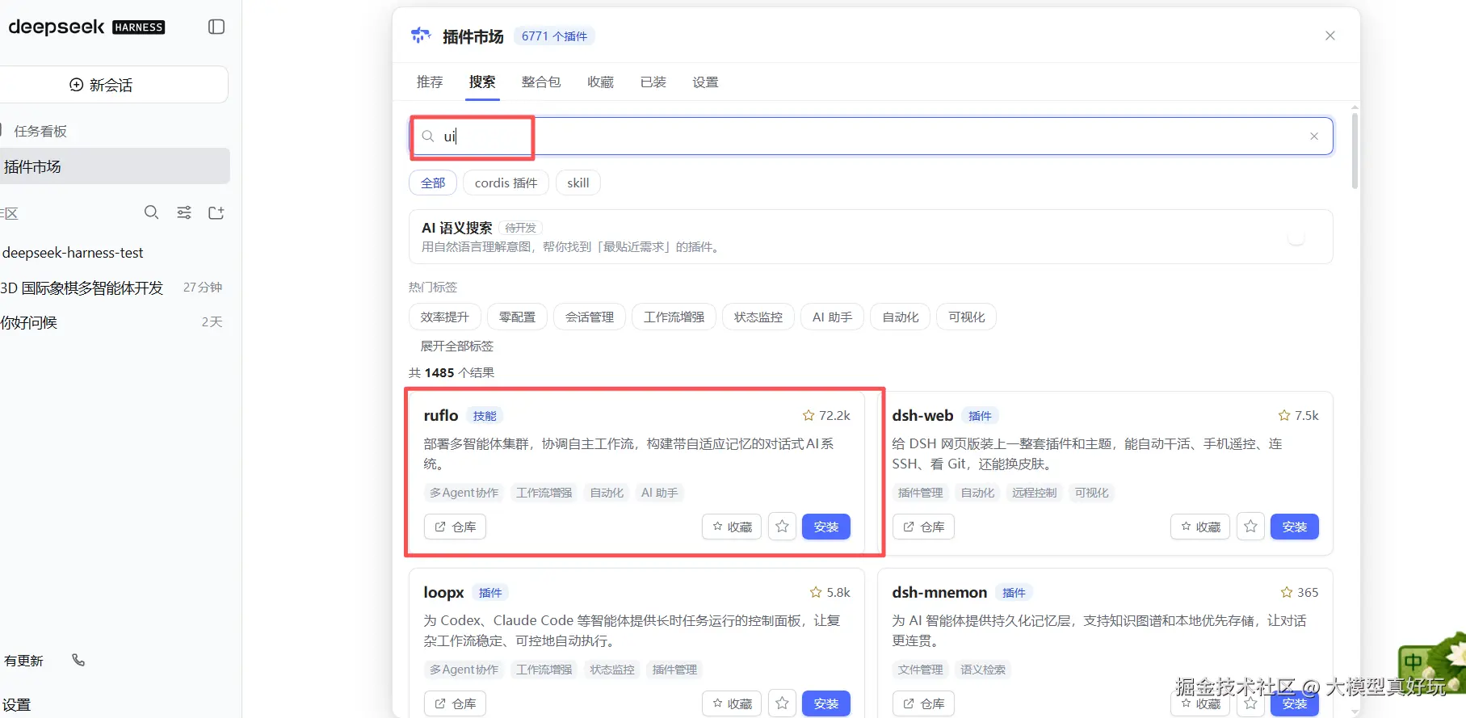Click the 6771 个插件 count badge
This screenshot has height=718, width=1466.
click(554, 36)
